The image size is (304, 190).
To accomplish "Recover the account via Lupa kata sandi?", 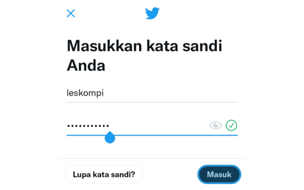I will tap(104, 174).
